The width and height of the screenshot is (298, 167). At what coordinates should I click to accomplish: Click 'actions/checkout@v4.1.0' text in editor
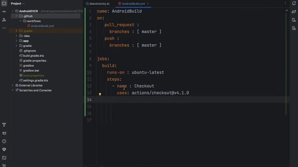coord(160,93)
